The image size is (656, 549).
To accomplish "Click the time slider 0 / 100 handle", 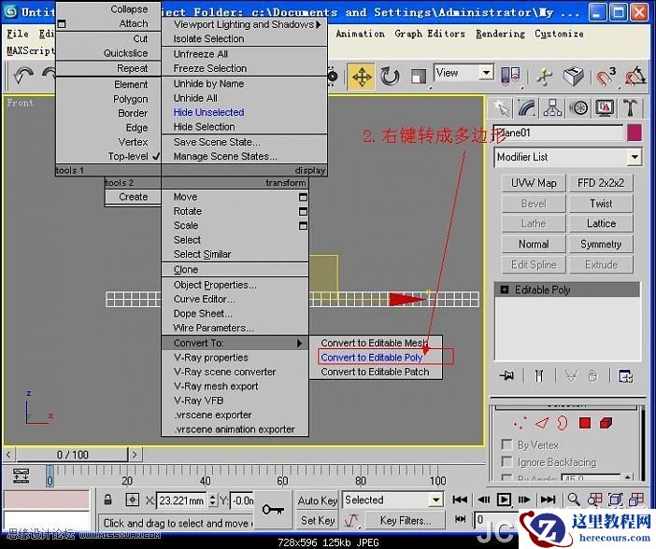I will click(72, 455).
